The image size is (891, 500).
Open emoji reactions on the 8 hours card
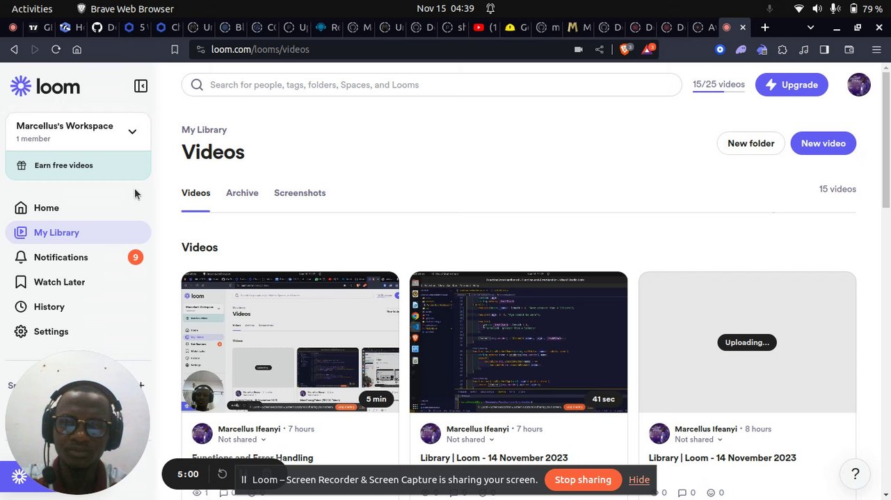[x=715, y=492]
